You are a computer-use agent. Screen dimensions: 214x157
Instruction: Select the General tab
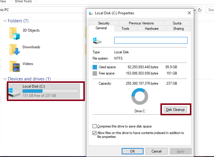101,28
